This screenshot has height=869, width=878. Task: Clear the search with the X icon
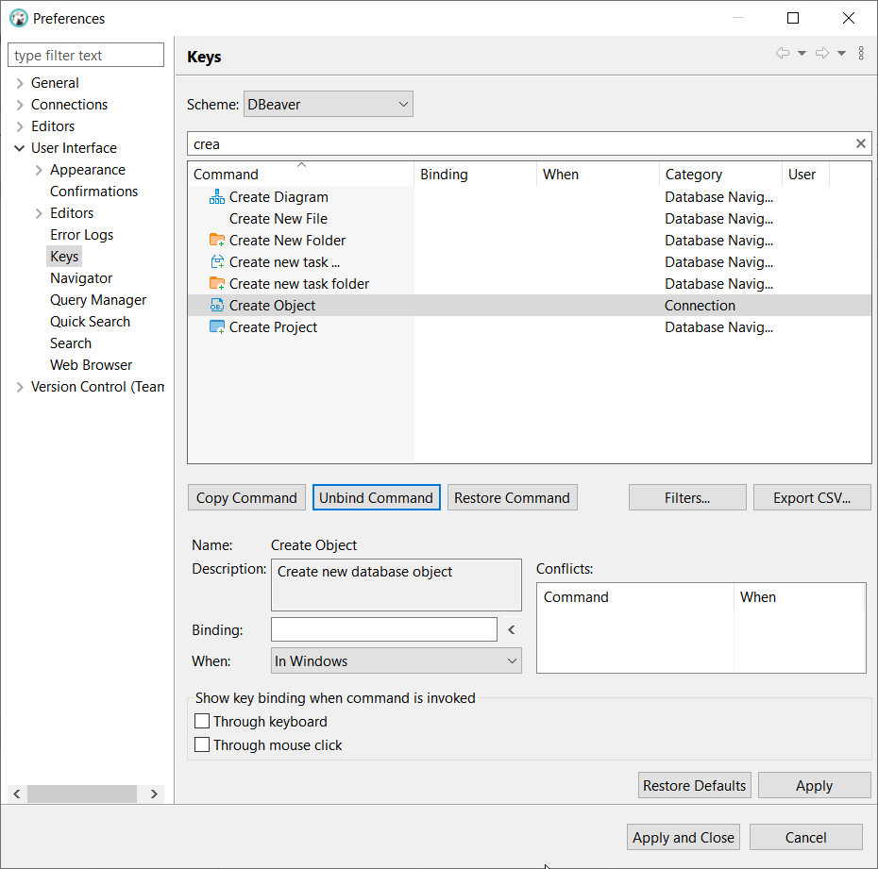click(x=860, y=143)
